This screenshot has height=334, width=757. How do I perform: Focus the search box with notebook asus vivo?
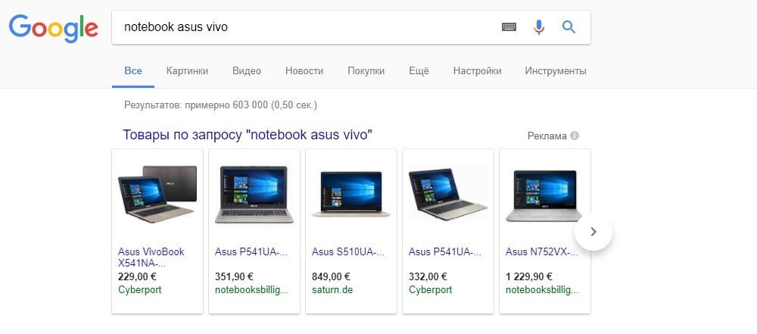click(309, 27)
